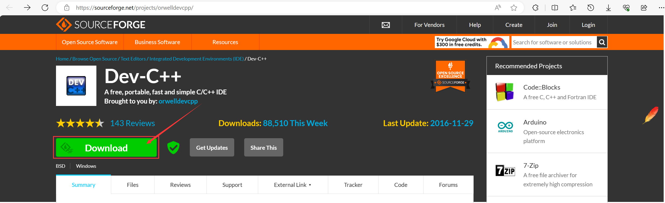
Task: Click the Code::Blocks cube icon
Action: coord(505,92)
